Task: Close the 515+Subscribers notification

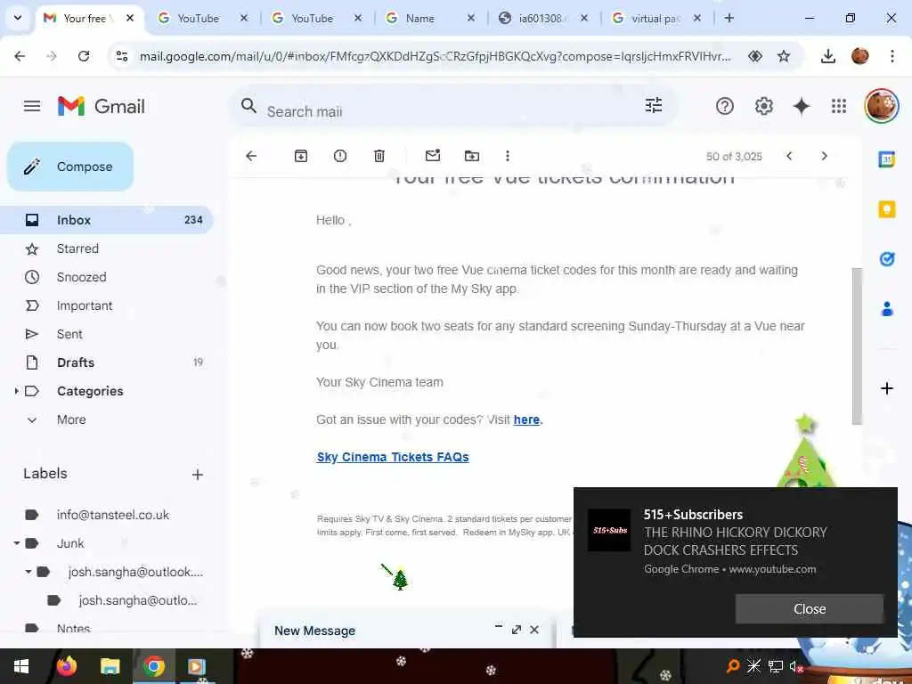Action: (x=810, y=608)
